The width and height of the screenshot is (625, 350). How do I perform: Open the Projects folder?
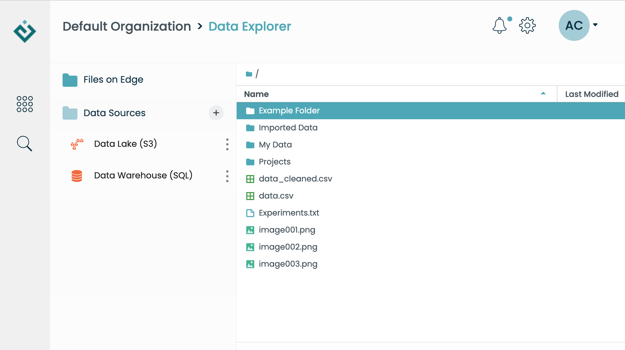(274, 161)
